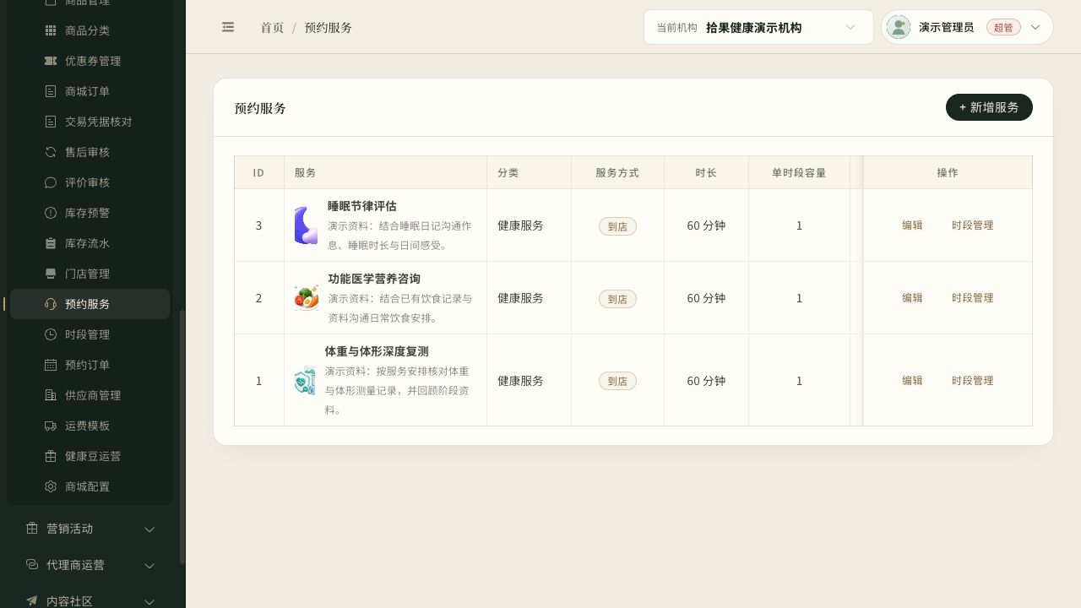Open 运费模板 menu item
This screenshot has width=1081, height=608.
click(88, 426)
